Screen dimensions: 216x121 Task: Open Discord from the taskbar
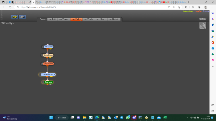pos(134,118)
